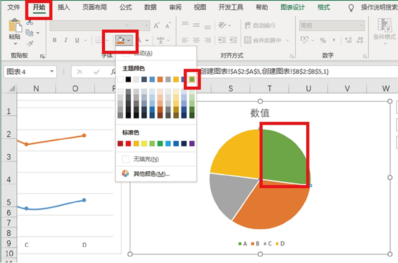Click the fill color paint bucket icon
The image size is (398, 263).
pos(121,40)
